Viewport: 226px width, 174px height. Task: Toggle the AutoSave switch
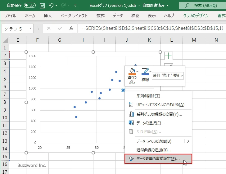point(30,6)
